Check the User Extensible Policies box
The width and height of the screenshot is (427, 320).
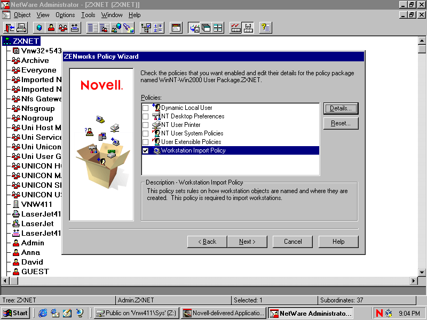tap(146, 142)
